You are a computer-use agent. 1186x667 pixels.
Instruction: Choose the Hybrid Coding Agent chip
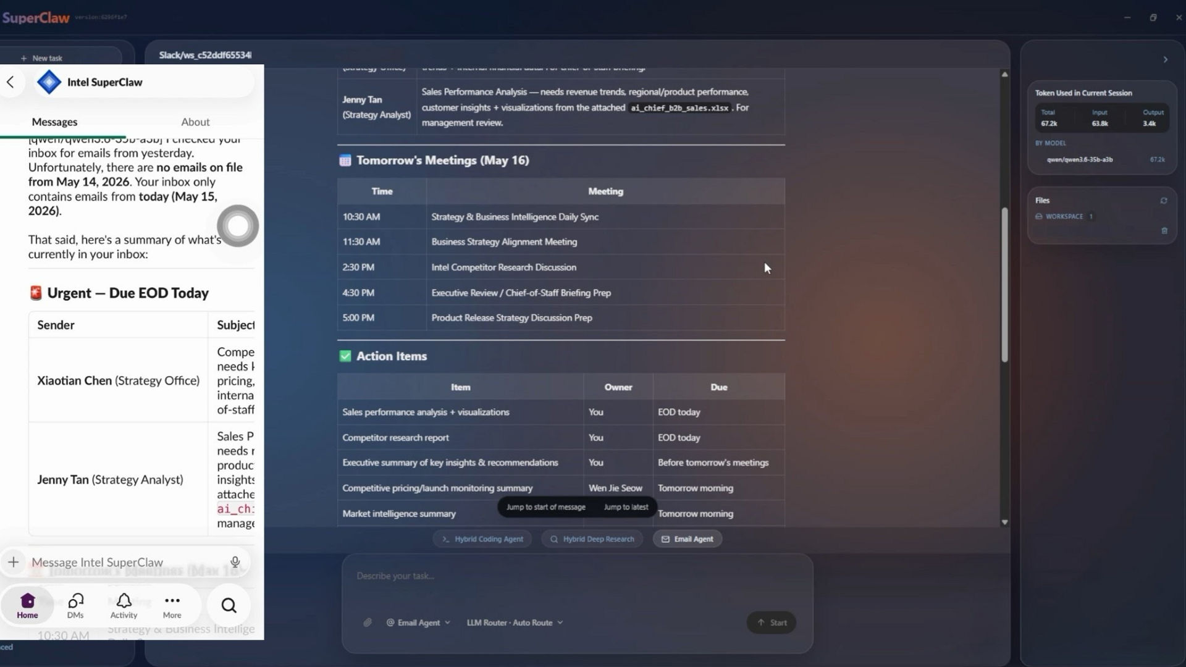click(x=482, y=539)
